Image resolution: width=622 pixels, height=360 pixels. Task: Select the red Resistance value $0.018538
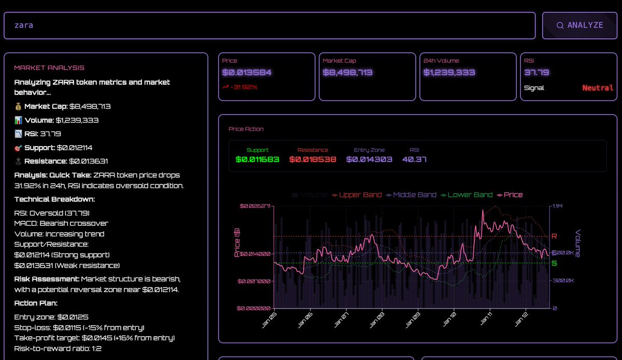tap(313, 160)
